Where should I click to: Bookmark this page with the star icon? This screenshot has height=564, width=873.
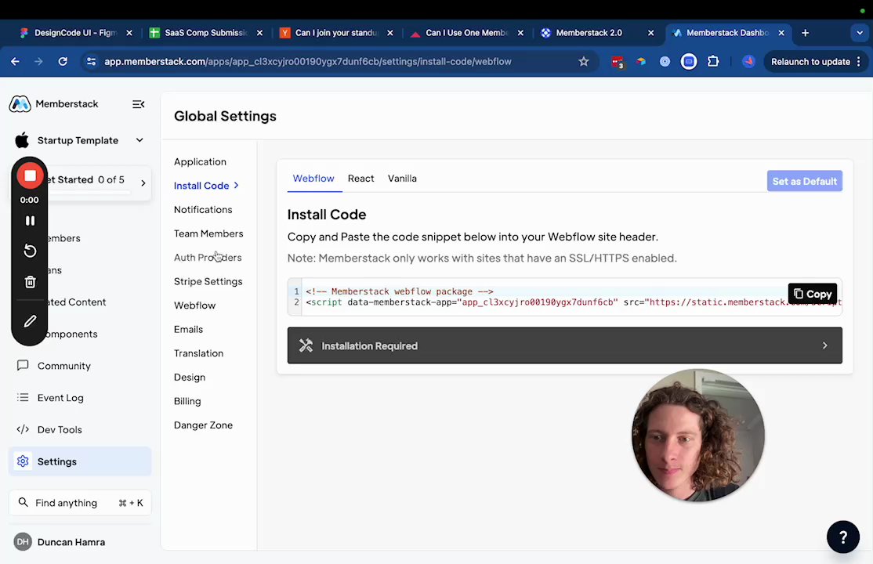tap(584, 61)
